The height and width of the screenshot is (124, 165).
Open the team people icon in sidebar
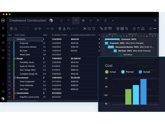pos(3,50)
